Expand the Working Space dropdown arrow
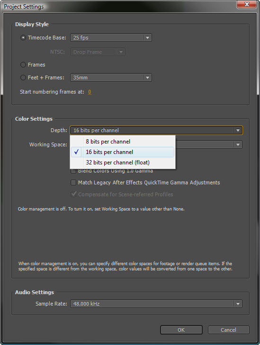260x345 pixels. pos(238,144)
